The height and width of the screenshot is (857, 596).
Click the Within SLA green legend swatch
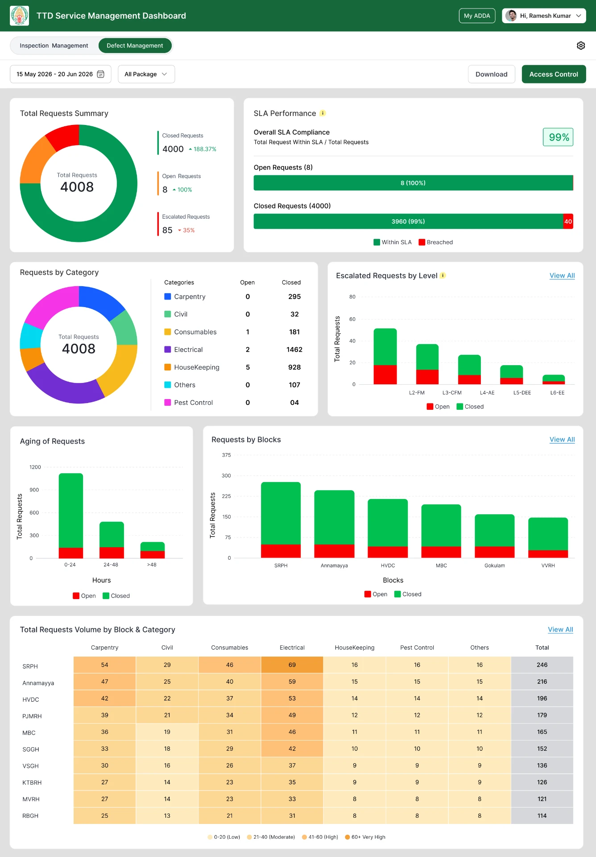click(x=377, y=242)
